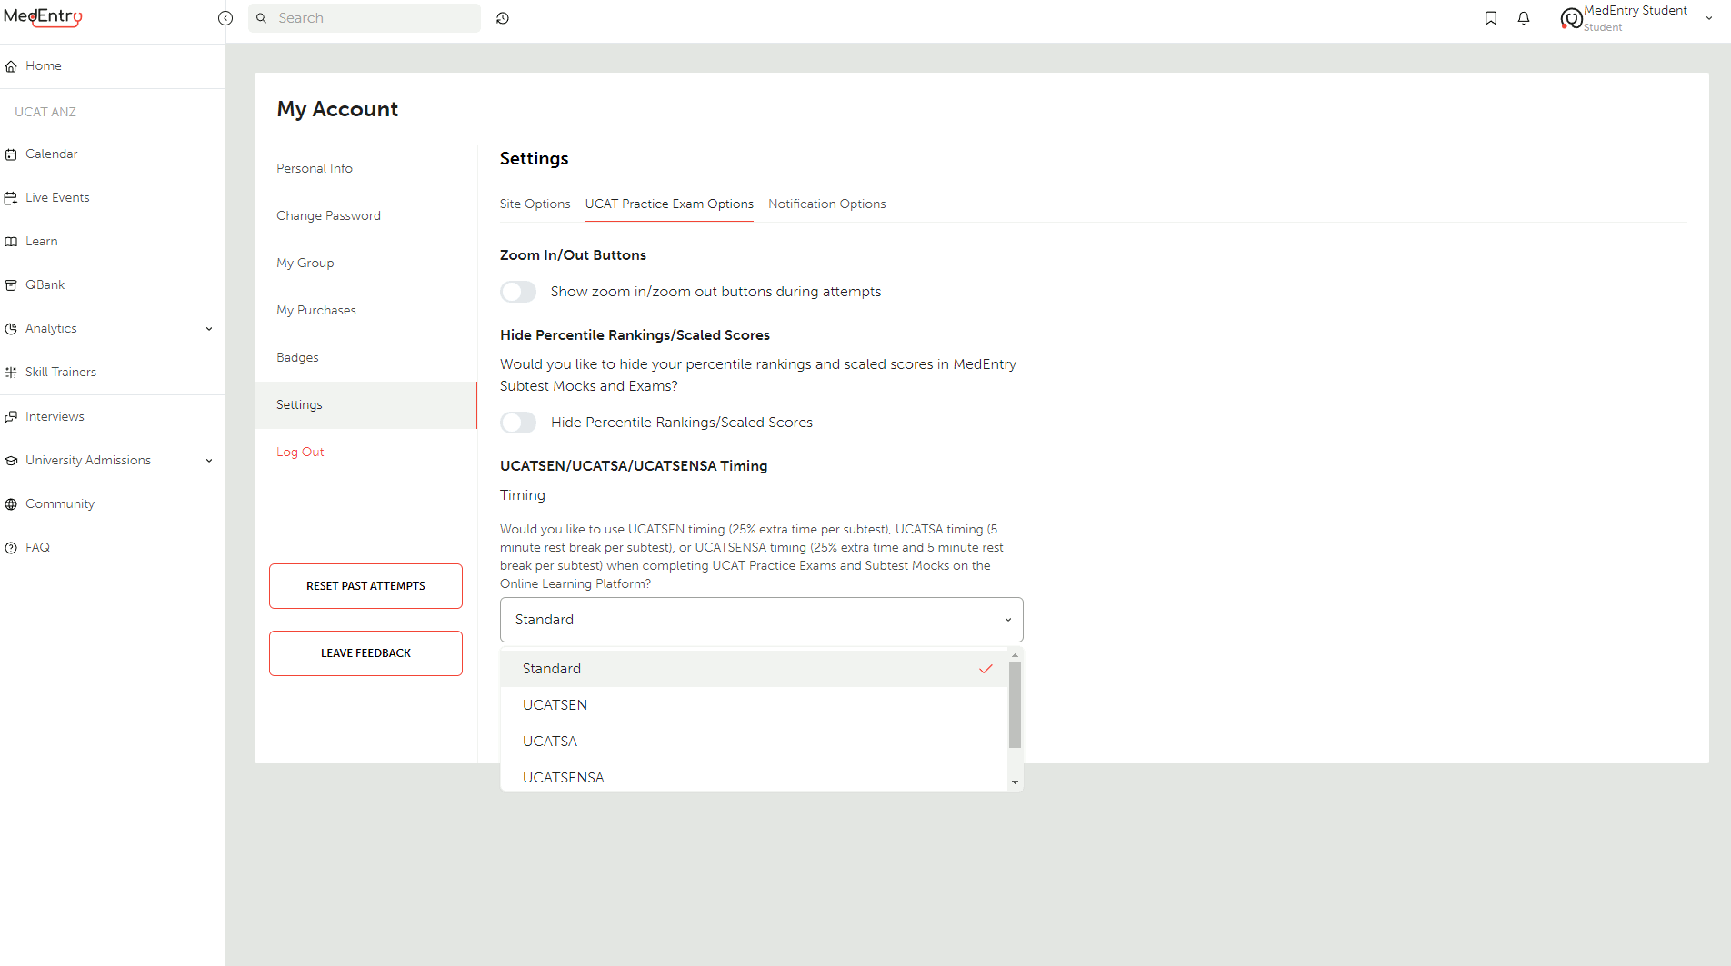This screenshot has width=1731, height=966.
Task: Open the Calendar section in the sidebar
Action: (x=52, y=154)
